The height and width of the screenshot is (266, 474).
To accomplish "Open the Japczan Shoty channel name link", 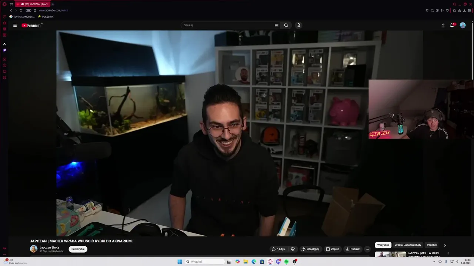I will pos(49,248).
